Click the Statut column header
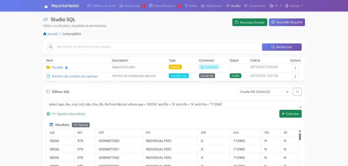Image resolution: width=348 pixels, height=166 pixels. click(234, 60)
